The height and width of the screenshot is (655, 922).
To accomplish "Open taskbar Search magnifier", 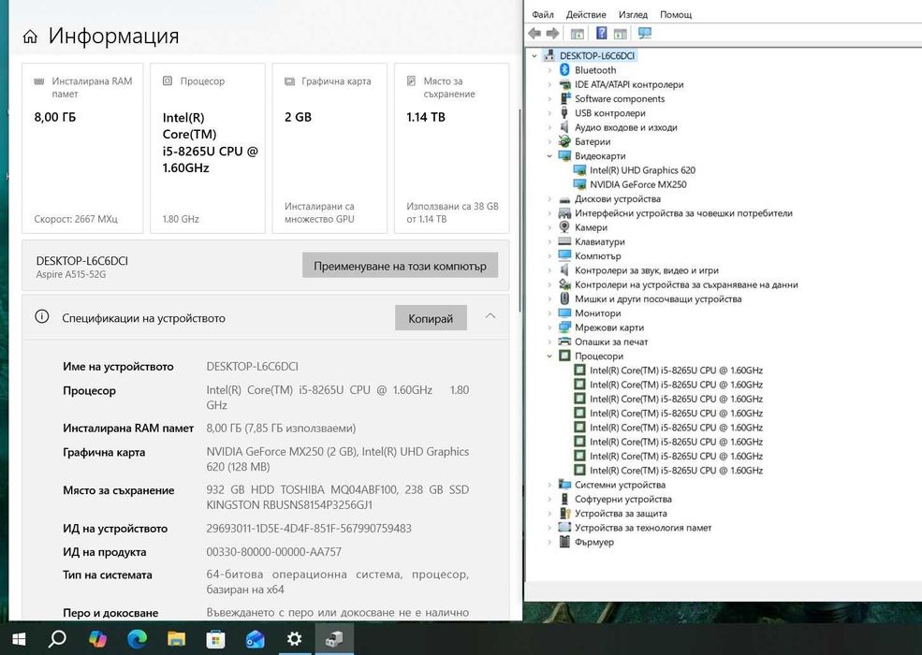I will point(57,638).
